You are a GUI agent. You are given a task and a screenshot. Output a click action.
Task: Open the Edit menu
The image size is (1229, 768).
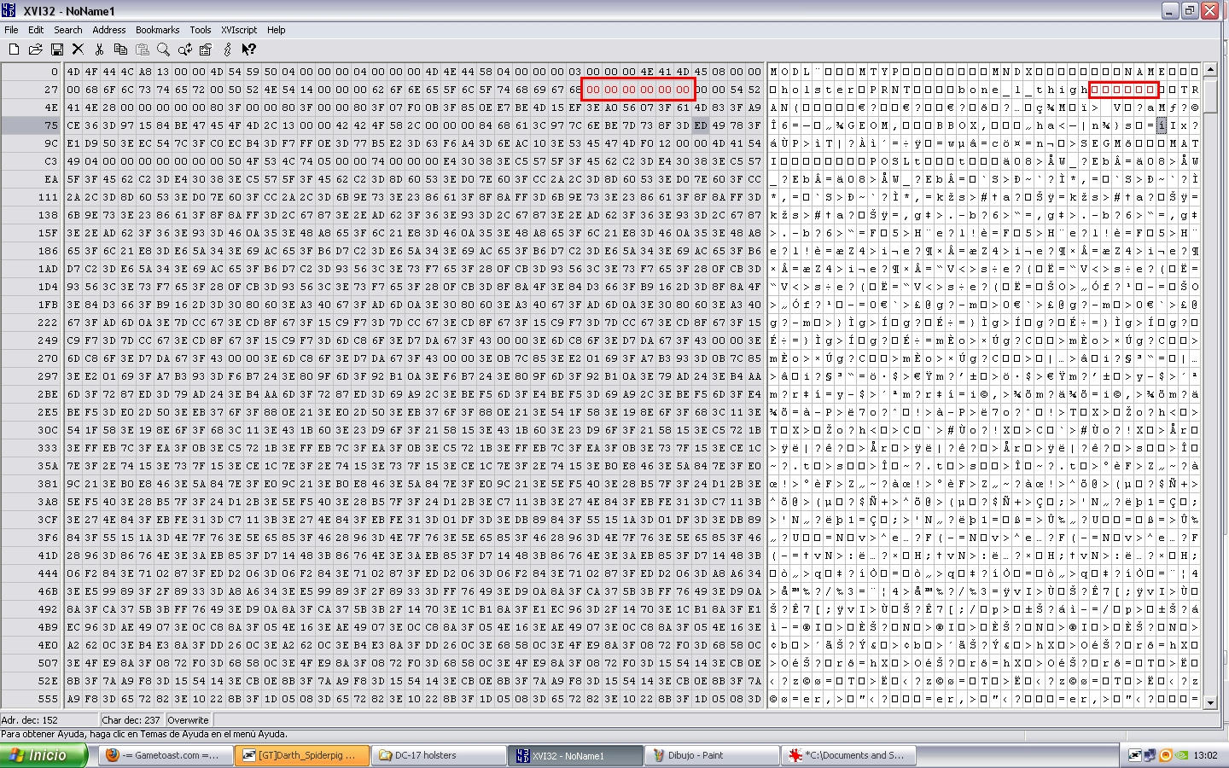pos(36,30)
